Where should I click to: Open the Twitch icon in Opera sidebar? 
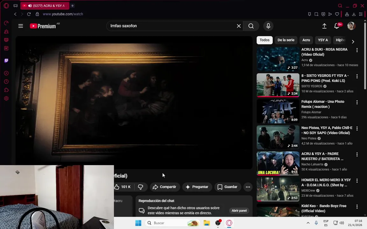(6, 61)
